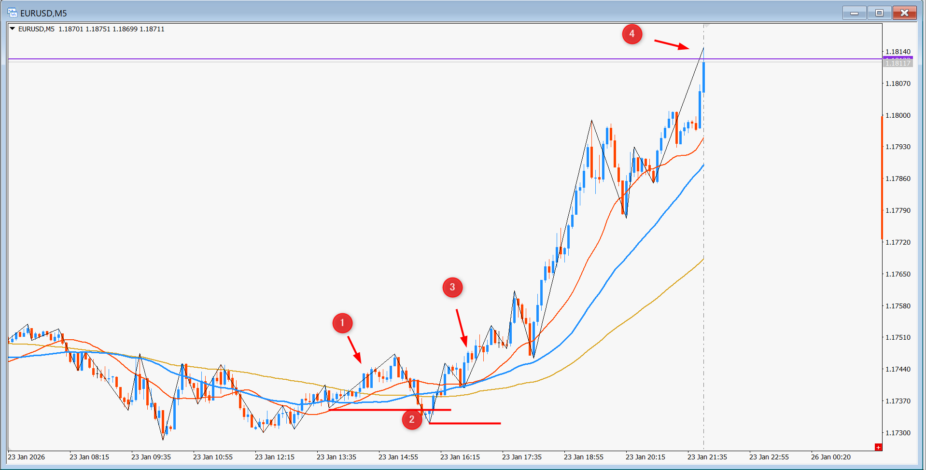Select the purple horizontal resistance line
The image size is (926, 470).
(290, 58)
